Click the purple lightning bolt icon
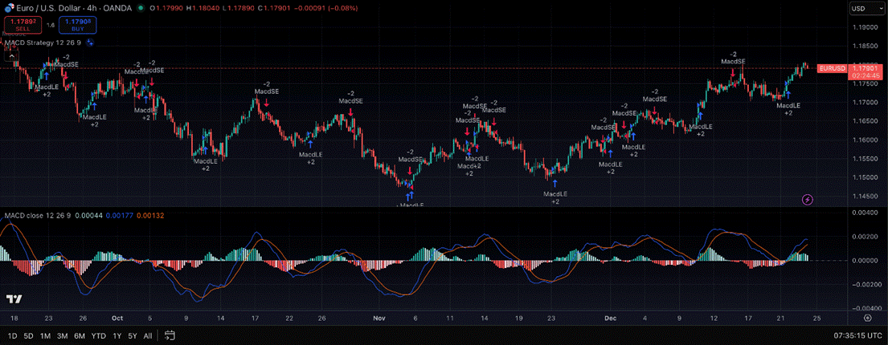The image size is (888, 345). [808, 199]
